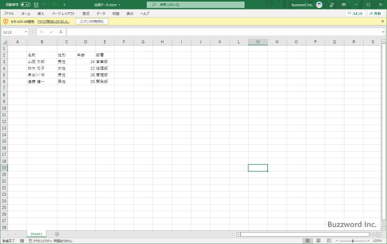This screenshot has width=387, height=244.
Task: Toggle the AutoSave (自動保存) switch
Action: tap(26, 4)
